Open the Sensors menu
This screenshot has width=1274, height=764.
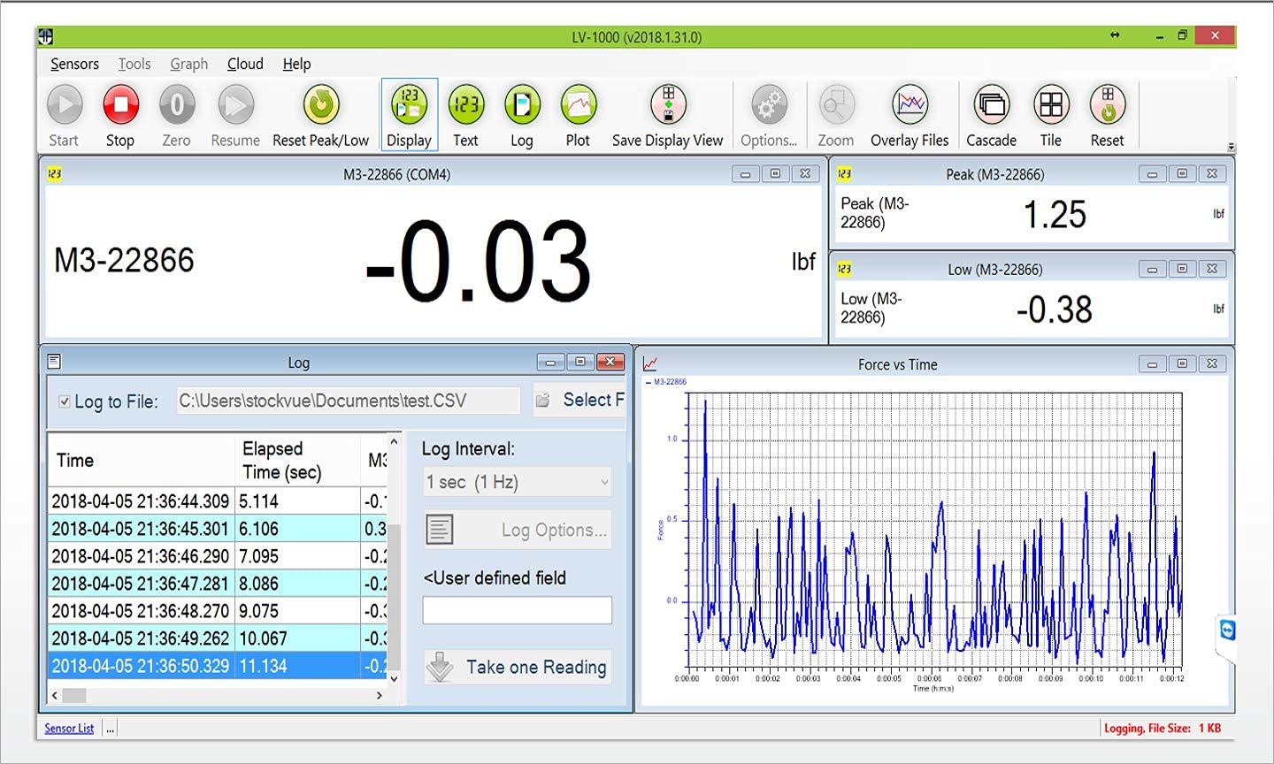[x=74, y=64]
